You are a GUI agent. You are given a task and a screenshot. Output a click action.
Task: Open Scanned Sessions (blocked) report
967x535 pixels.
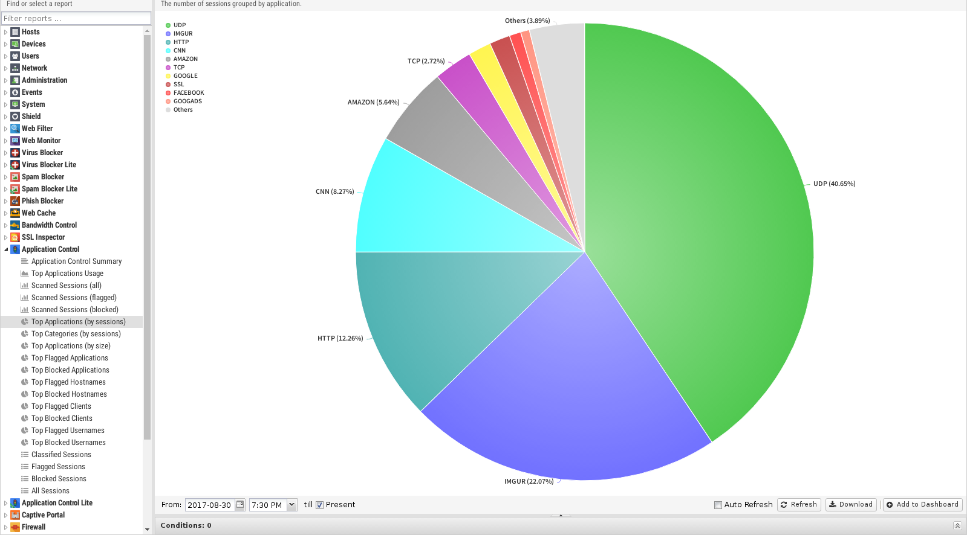pyautogui.click(x=75, y=310)
